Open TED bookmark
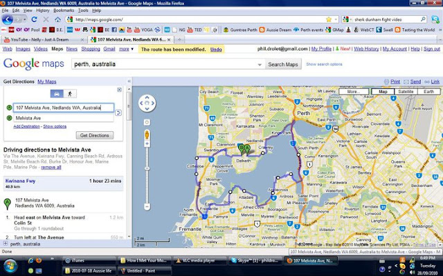This screenshot has height=276, width=443. [195, 30]
